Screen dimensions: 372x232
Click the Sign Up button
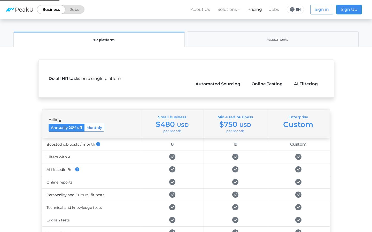pyautogui.click(x=349, y=10)
